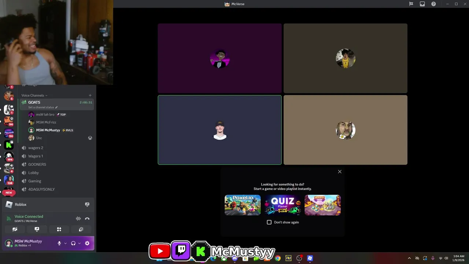Click the Voice Connected status link

[29, 216]
